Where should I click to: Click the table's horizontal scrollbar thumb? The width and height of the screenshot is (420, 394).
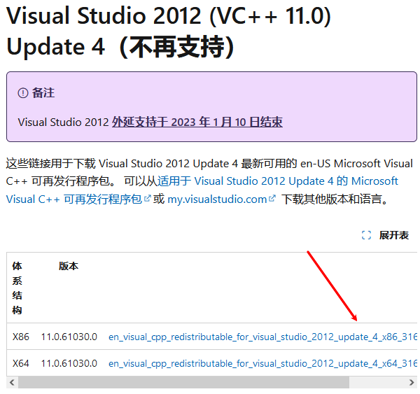[x=183, y=382]
